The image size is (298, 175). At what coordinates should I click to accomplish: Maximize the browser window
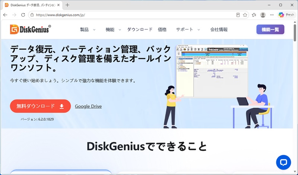[x=280, y=5]
